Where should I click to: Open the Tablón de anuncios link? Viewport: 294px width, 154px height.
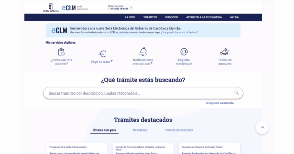(225, 62)
